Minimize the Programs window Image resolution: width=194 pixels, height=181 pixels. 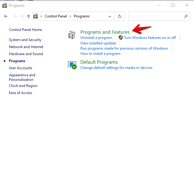(159, 5)
